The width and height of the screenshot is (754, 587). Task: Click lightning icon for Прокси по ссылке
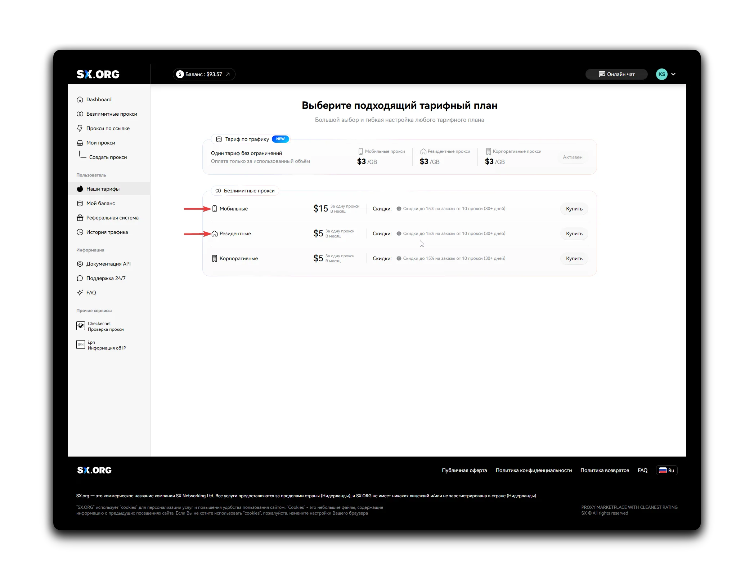tap(80, 128)
